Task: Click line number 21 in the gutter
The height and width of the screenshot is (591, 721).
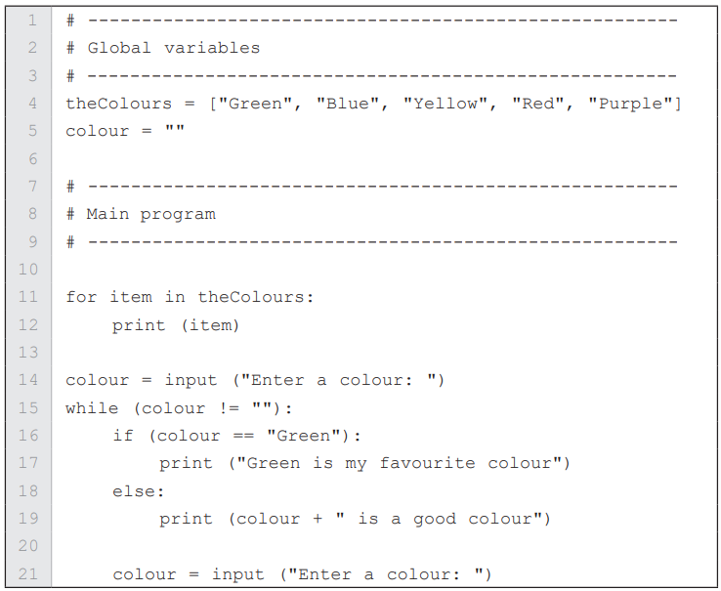Action: point(27,574)
